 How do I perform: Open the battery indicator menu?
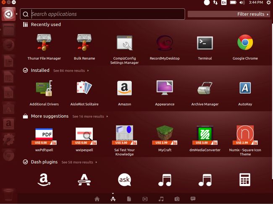[x=233, y=3]
